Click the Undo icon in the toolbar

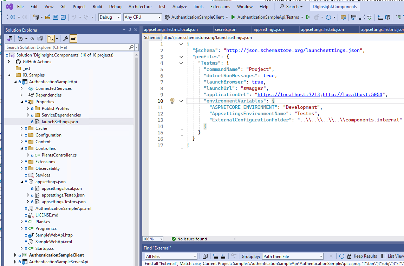click(x=74, y=16)
